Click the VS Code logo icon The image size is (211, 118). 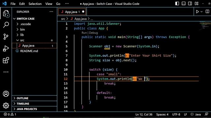tap(4, 4)
